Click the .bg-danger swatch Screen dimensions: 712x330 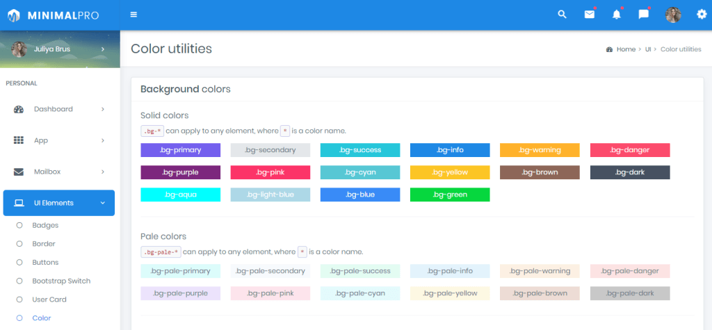pos(630,150)
